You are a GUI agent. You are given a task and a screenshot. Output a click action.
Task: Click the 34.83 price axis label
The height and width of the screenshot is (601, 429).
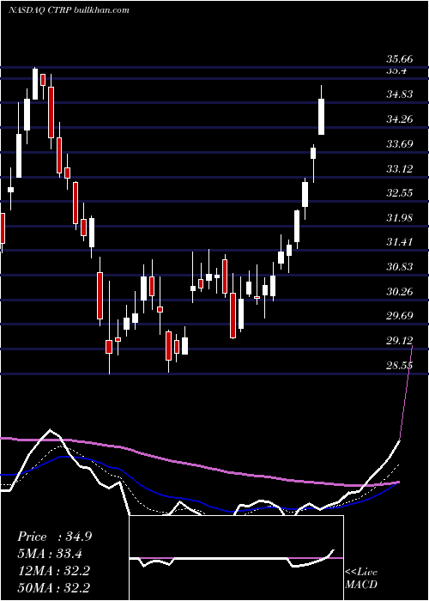[x=400, y=94]
